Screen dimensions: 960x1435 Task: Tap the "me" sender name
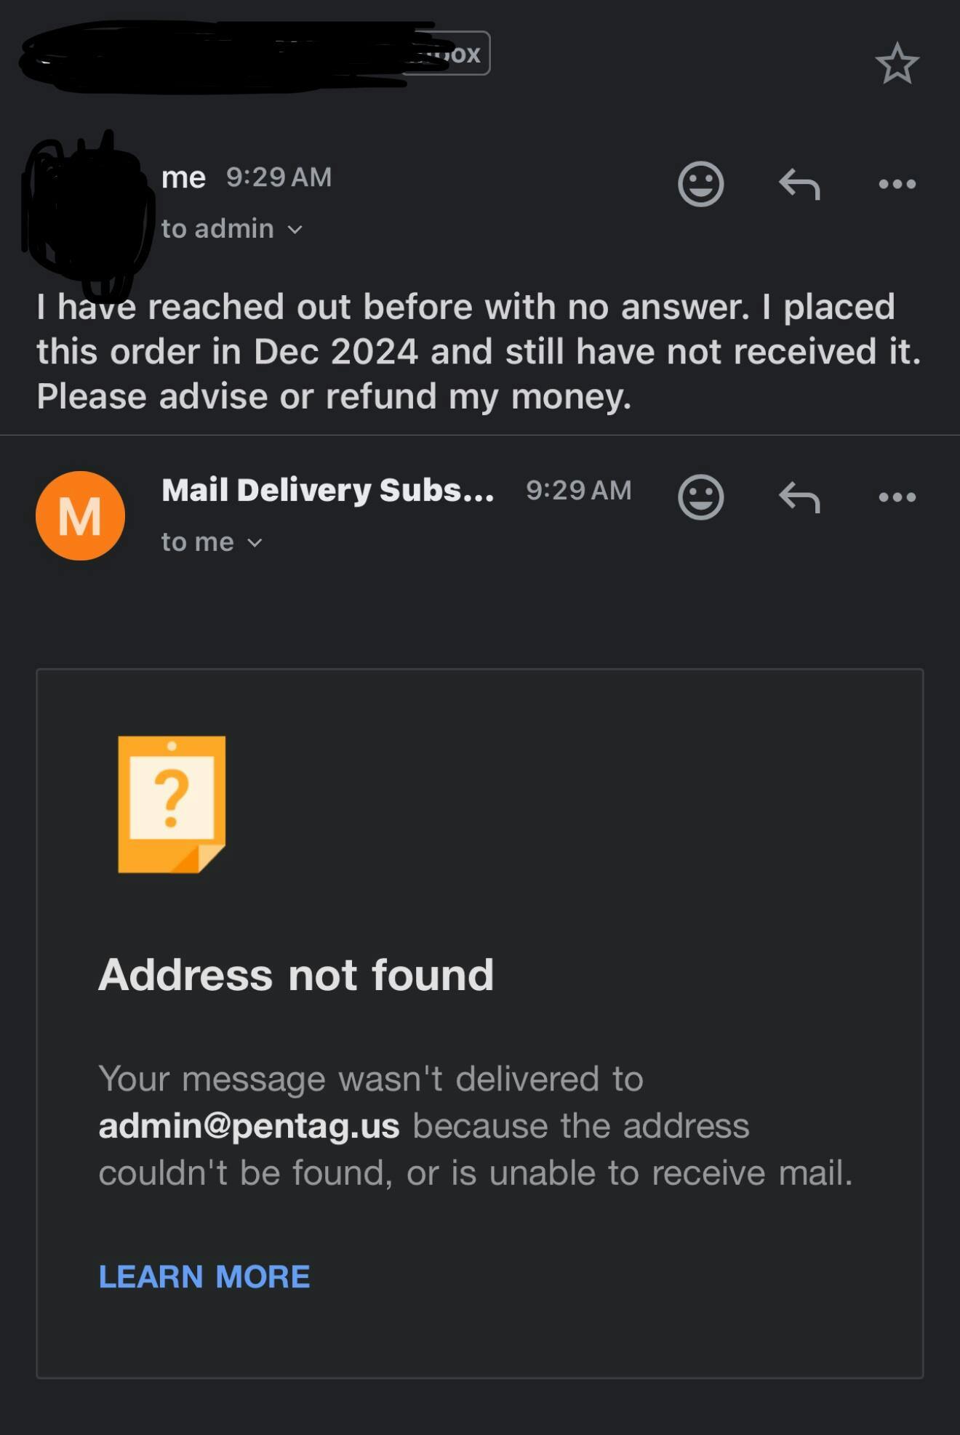point(183,177)
